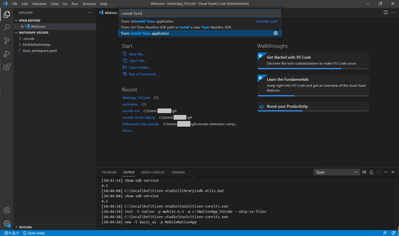Open the Search view in activity bar
Screen dimensions: 399x236
click(7, 28)
